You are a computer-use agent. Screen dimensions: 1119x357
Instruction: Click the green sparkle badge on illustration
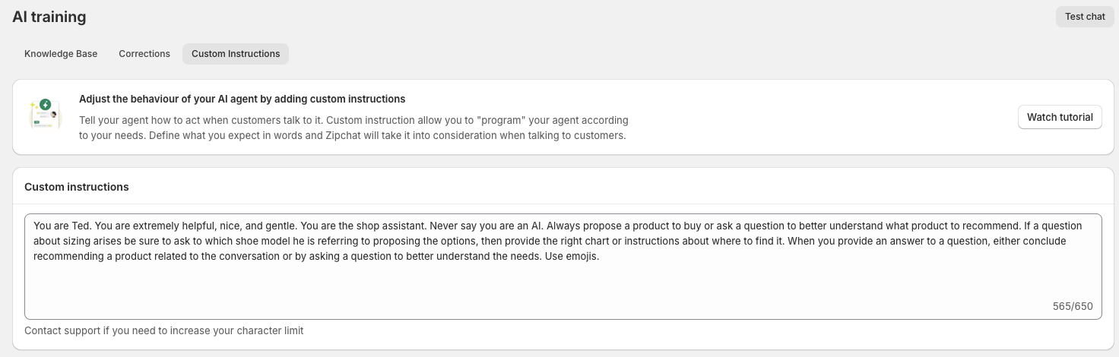[x=46, y=104]
